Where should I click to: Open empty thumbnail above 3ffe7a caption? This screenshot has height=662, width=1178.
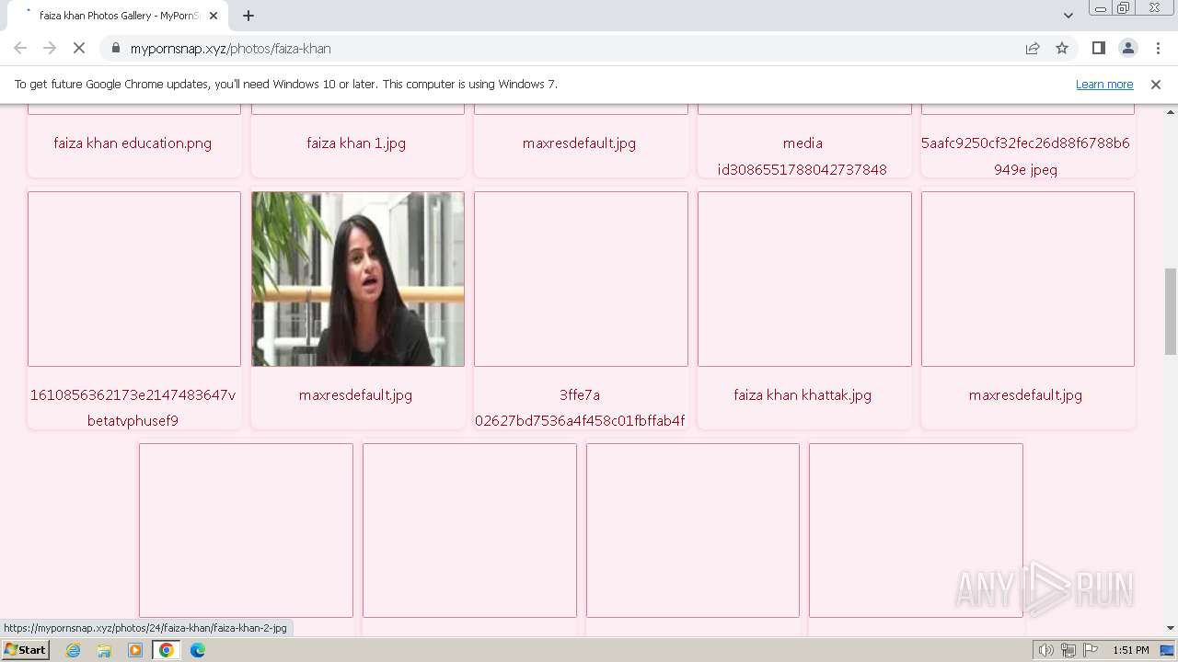[x=581, y=279]
